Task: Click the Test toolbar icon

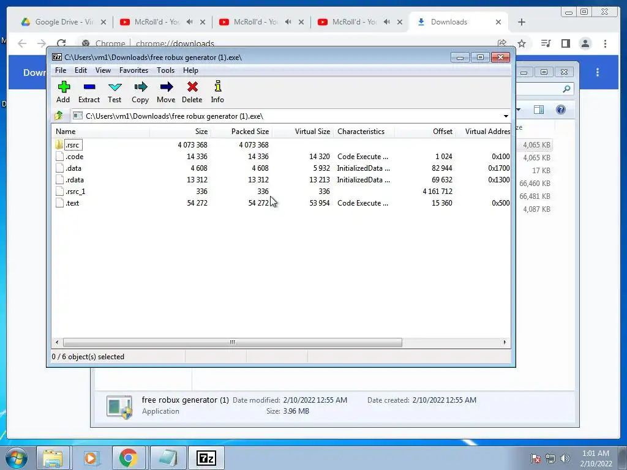Action: coord(115,87)
